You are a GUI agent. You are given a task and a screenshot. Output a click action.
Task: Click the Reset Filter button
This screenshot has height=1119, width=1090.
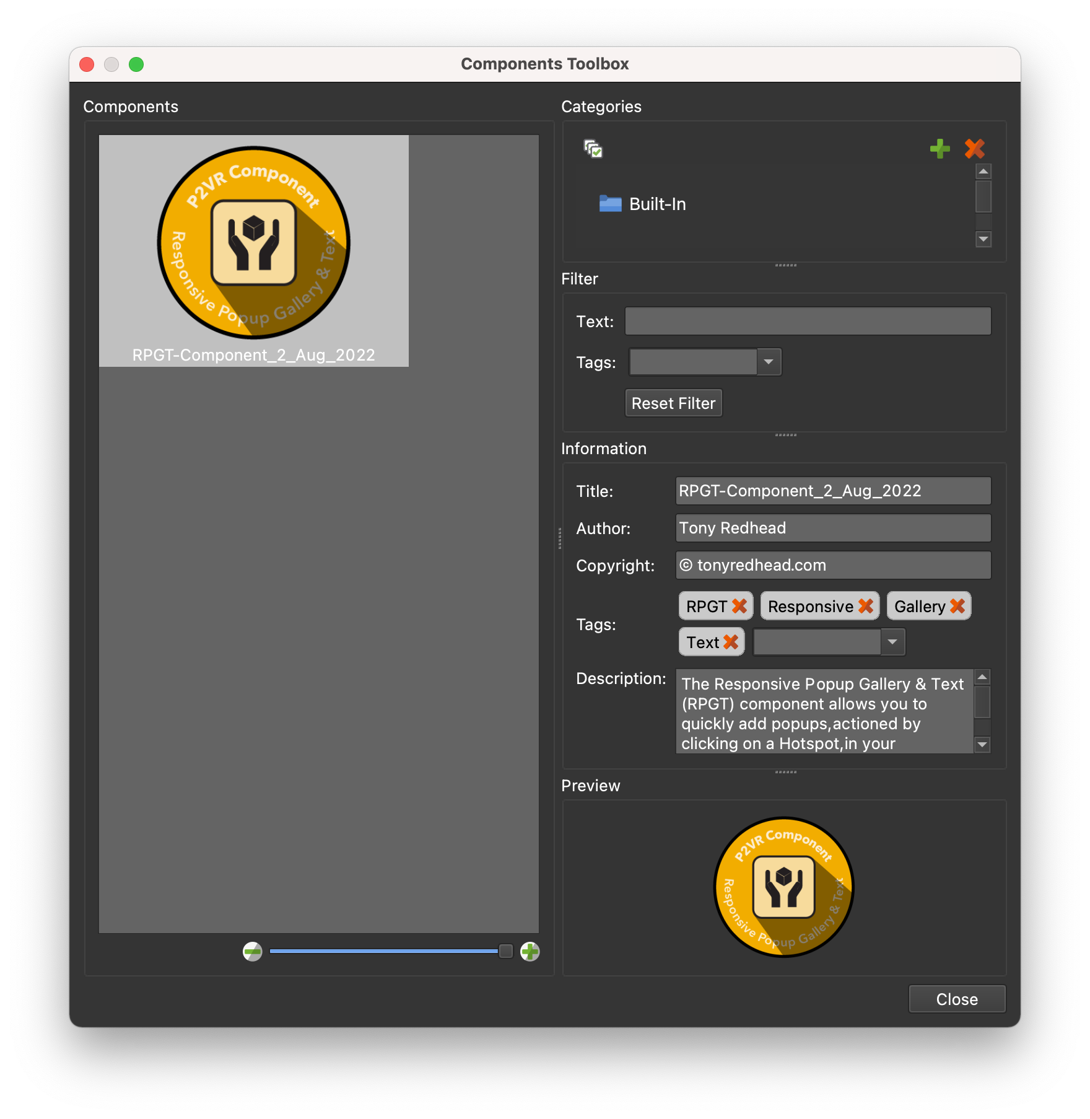(x=673, y=403)
